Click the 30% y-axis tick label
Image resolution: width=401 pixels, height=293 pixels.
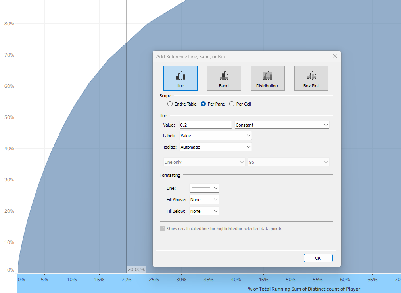point(9,180)
